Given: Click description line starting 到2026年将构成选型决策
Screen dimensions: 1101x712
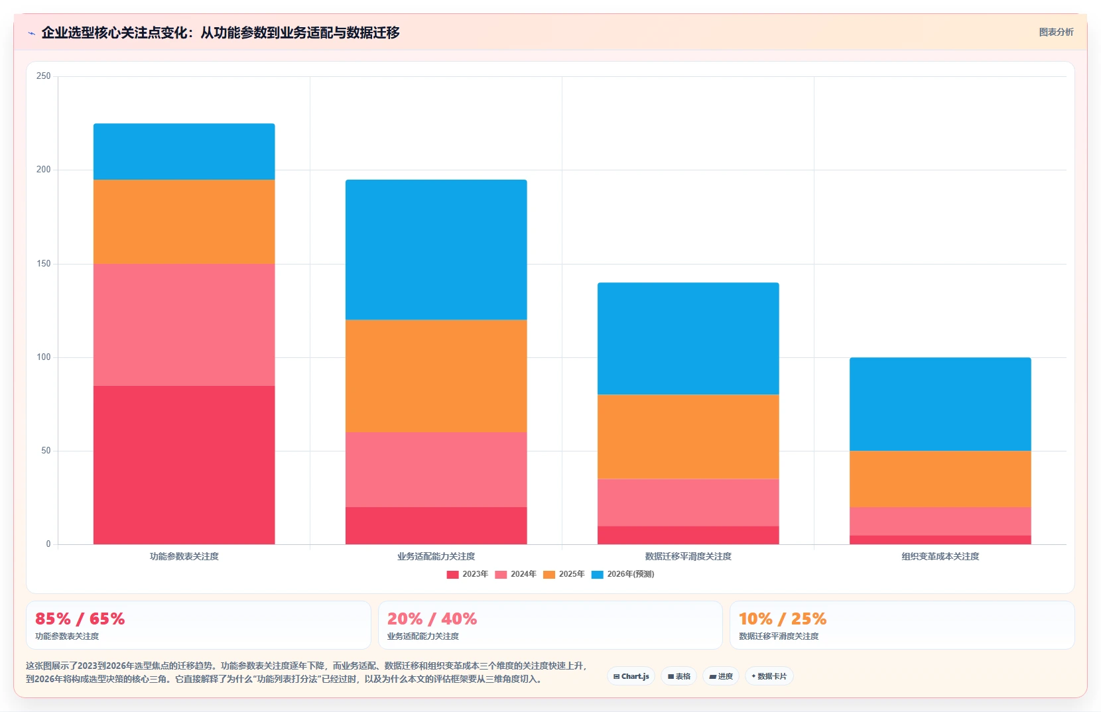Looking at the screenshot, I should click(284, 679).
